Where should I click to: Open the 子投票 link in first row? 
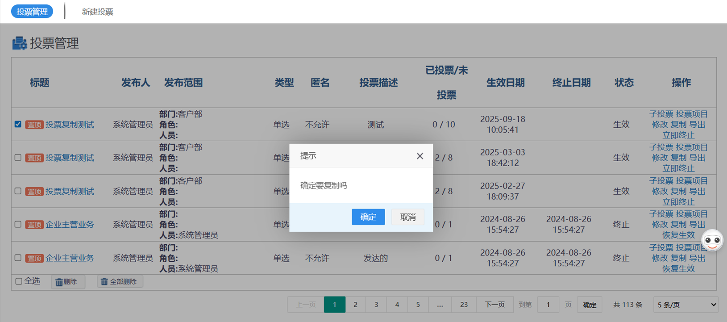[661, 114]
